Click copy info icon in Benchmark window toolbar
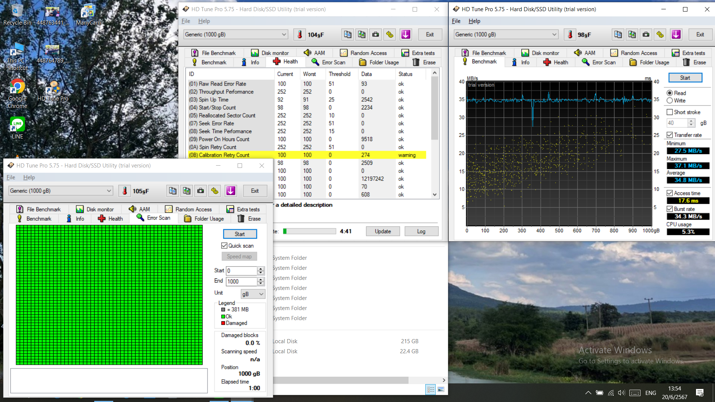 click(x=618, y=35)
